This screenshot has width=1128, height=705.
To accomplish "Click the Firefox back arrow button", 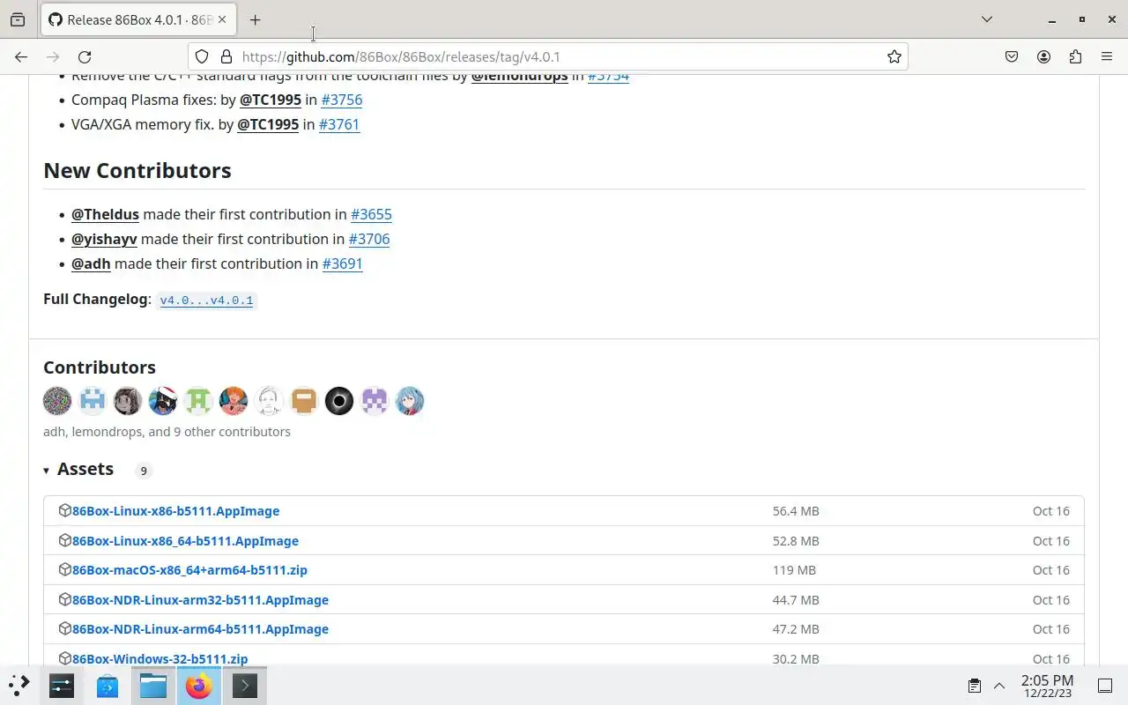I will coord(21,56).
